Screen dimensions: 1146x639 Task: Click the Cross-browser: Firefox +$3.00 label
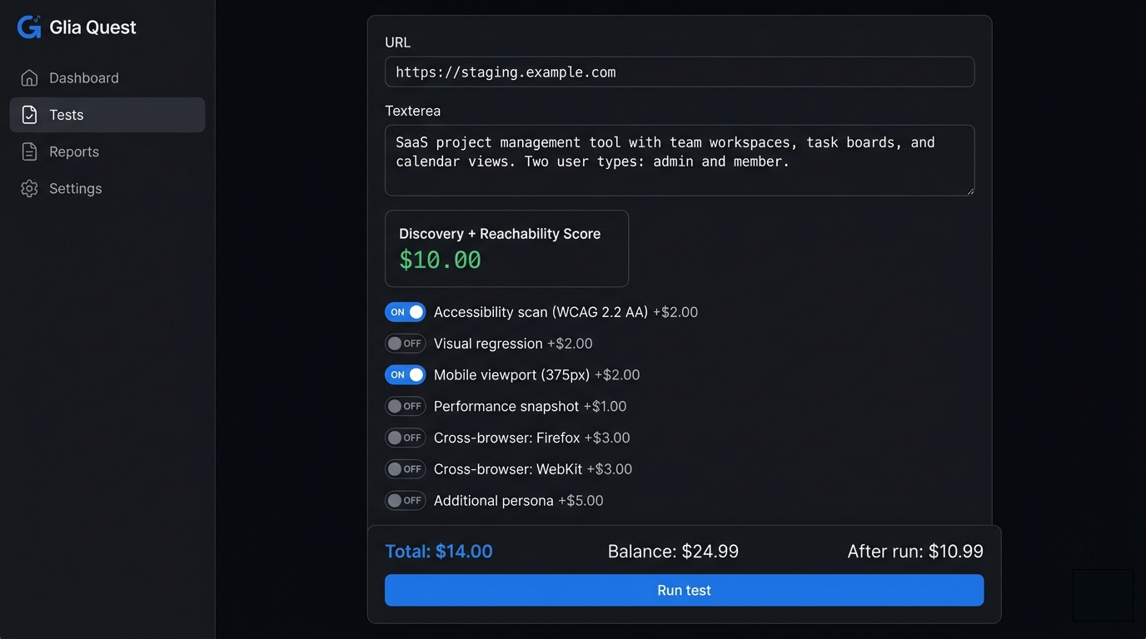click(x=531, y=438)
